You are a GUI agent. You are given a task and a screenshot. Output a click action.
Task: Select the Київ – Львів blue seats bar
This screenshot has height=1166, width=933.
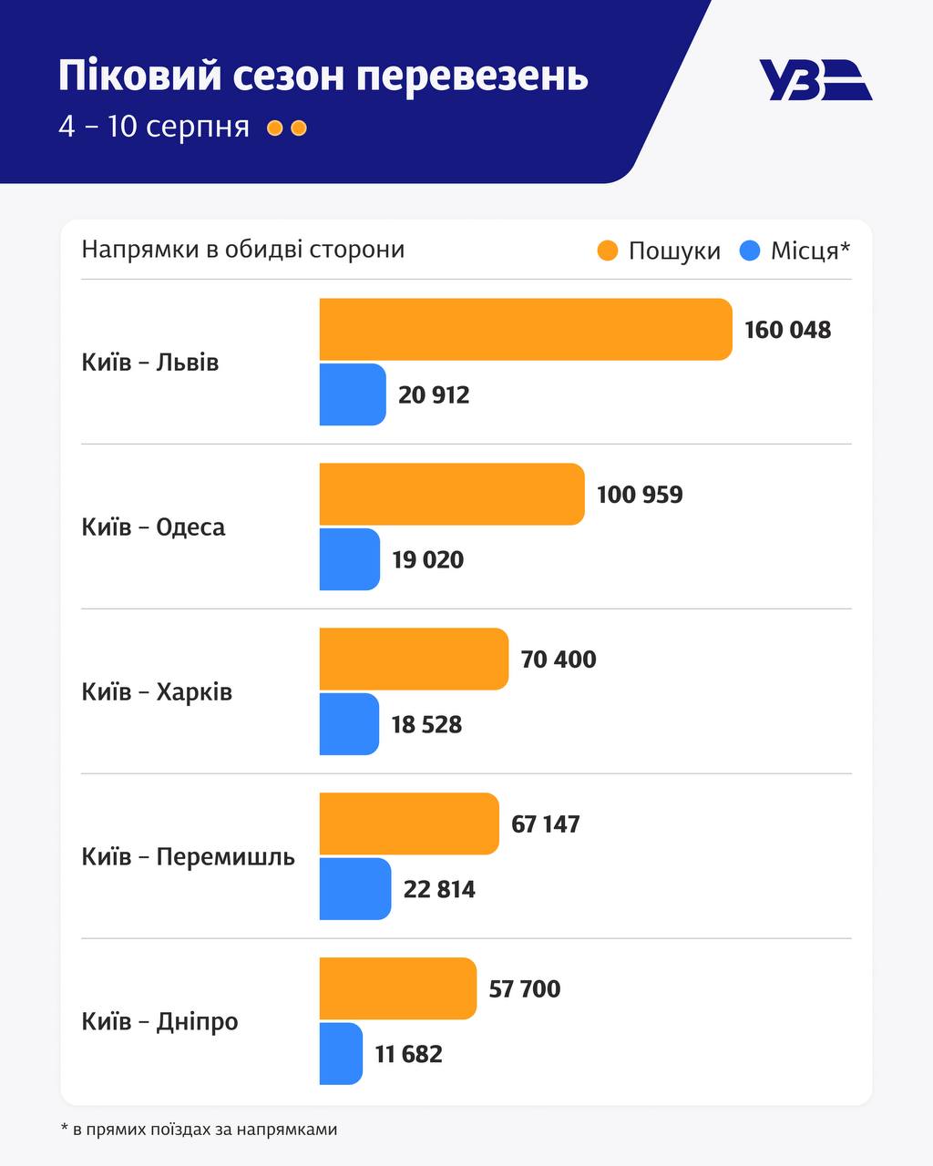coord(352,394)
